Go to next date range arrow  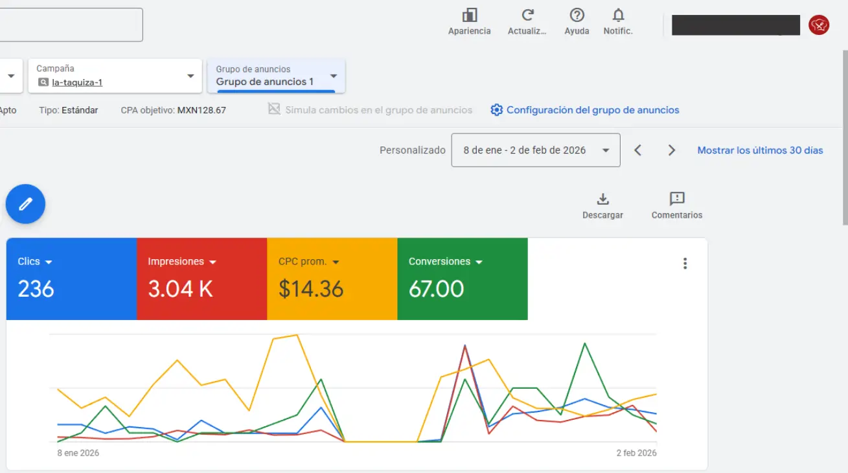pyautogui.click(x=672, y=150)
